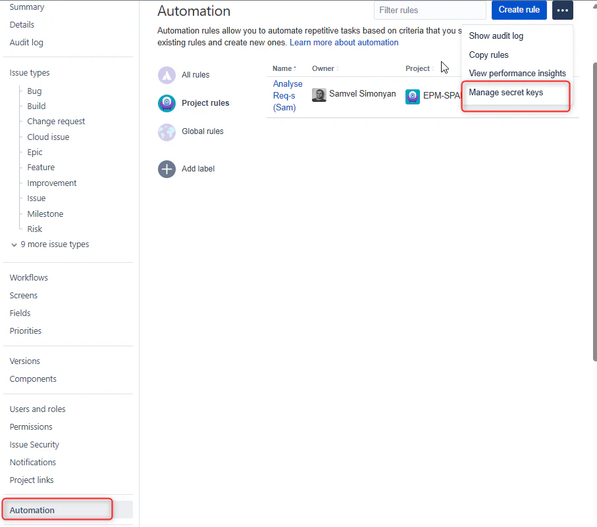
Task: Open the ellipsis more-actions menu
Action: [562, 10]
